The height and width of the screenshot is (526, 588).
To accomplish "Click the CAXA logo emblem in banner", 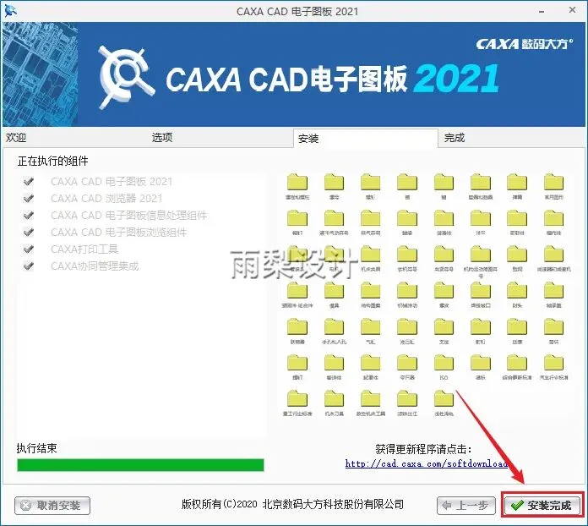I will click(125, 77).
